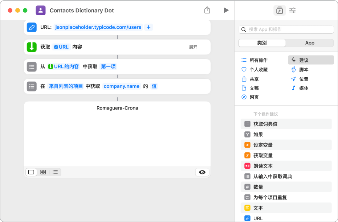Switch result display to grid view
This screenshot has height=222, width=338.
point(43,172)
